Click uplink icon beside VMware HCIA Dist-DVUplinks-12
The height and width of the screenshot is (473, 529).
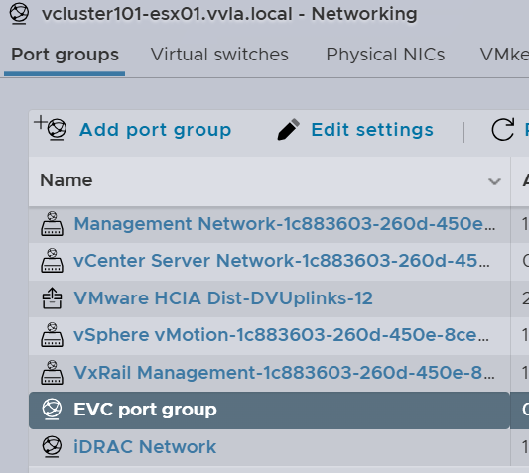pyautogui.click(x=52, y=298)
